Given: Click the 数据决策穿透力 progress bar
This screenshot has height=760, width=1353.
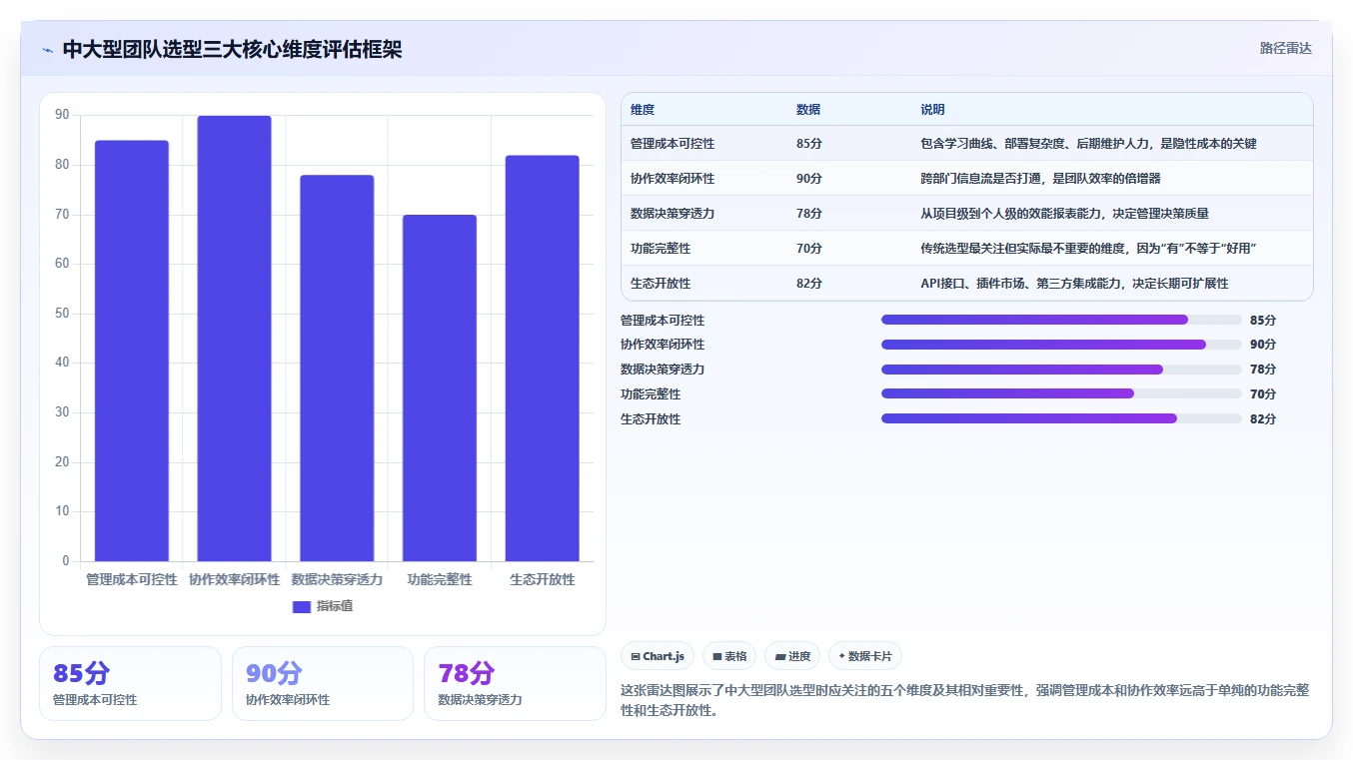Looking at the screenshot, I should tap(1061, 370).
